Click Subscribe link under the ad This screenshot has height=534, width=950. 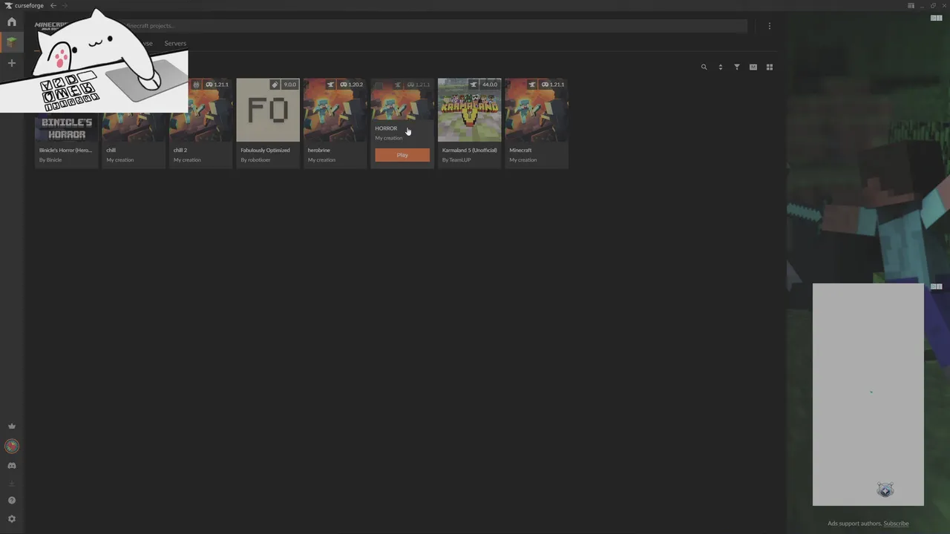click(x=896, y=524)
